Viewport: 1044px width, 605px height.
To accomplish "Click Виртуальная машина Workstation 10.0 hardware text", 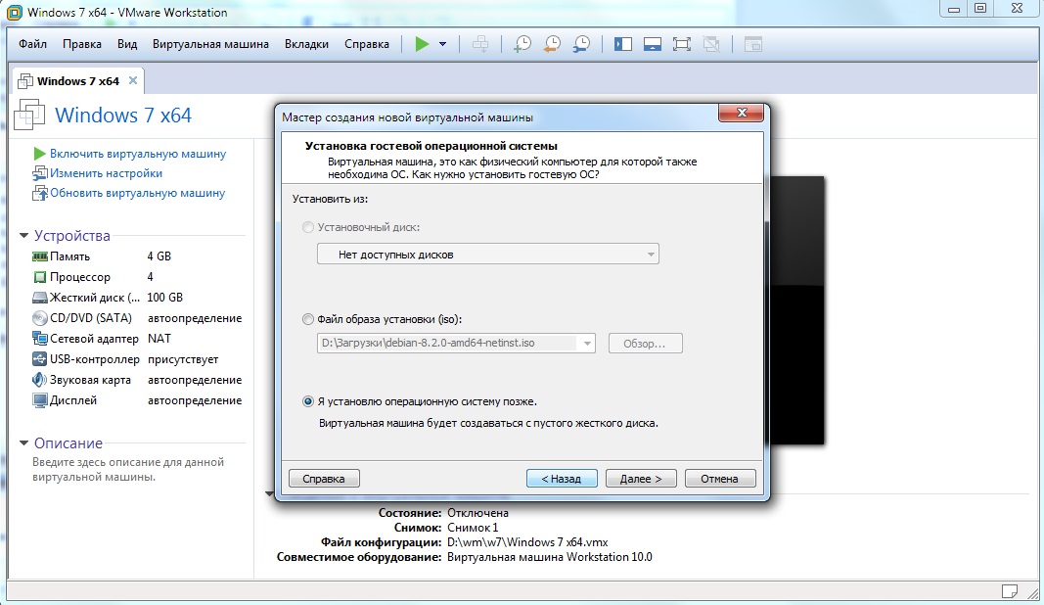I will (x=549, y=557).
